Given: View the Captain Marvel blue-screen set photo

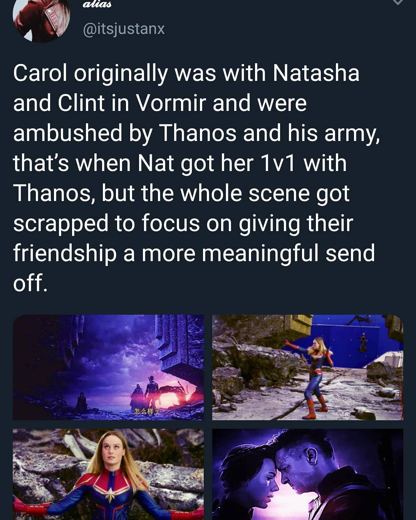Looking at the screenshot, I should coord(307,367).
